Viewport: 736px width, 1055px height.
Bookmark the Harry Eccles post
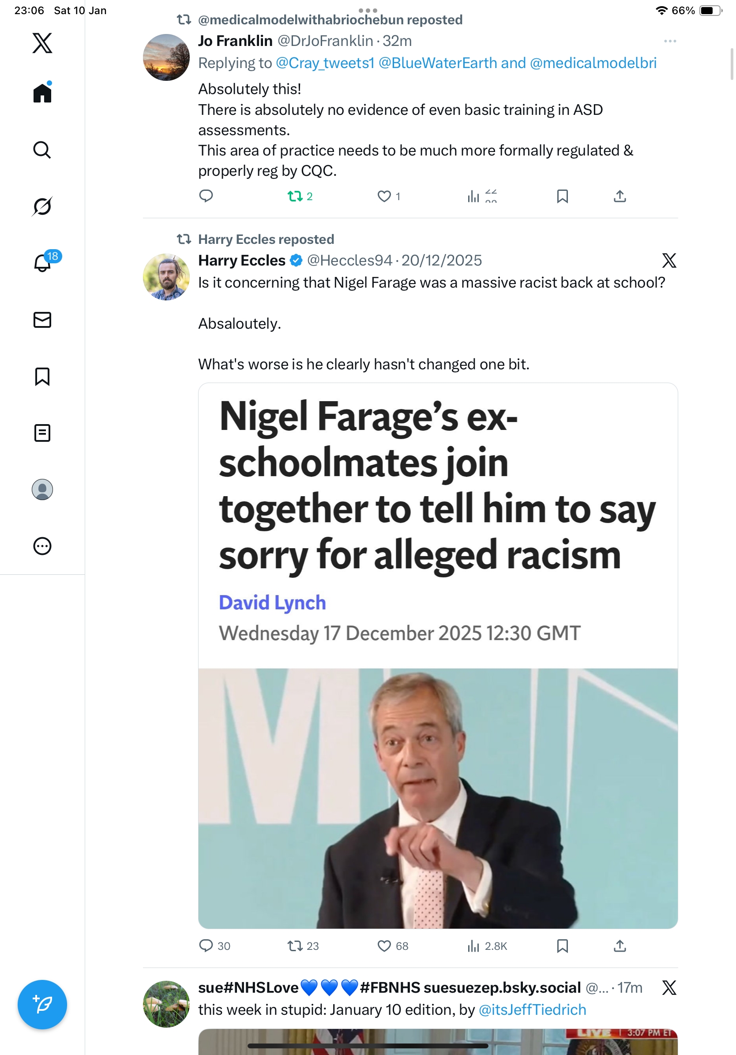click(x=562, y=946)
